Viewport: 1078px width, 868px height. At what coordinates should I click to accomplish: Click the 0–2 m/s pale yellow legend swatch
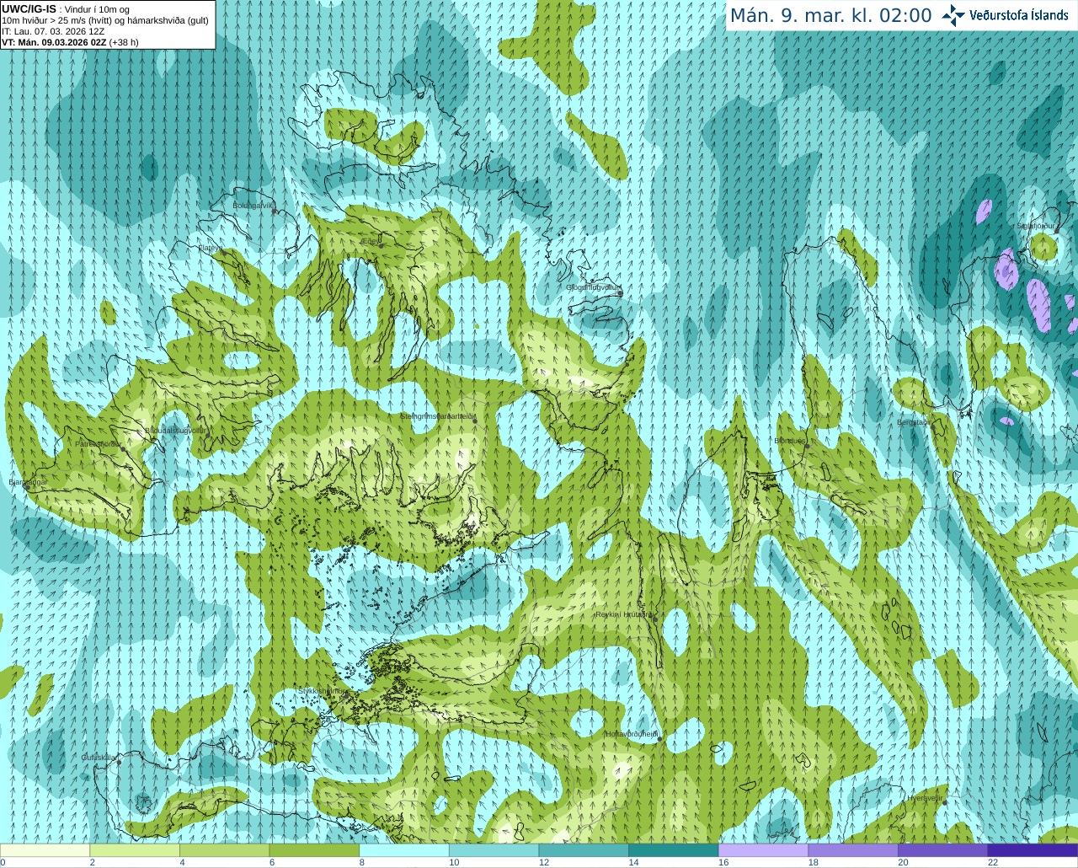pyautogui.click(x=45, y=850)
